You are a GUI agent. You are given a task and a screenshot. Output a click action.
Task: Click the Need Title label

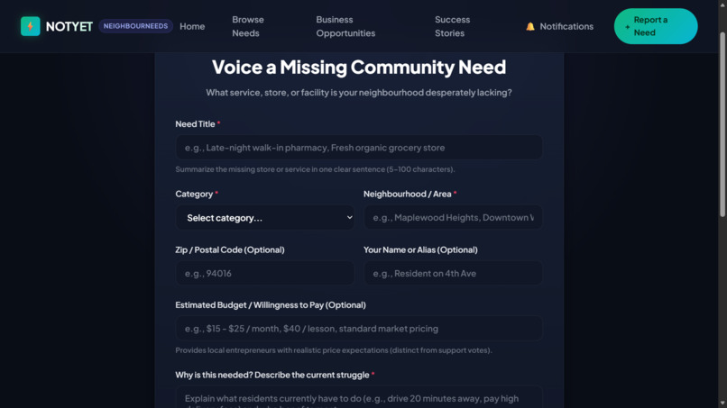(x=195, y=124)
